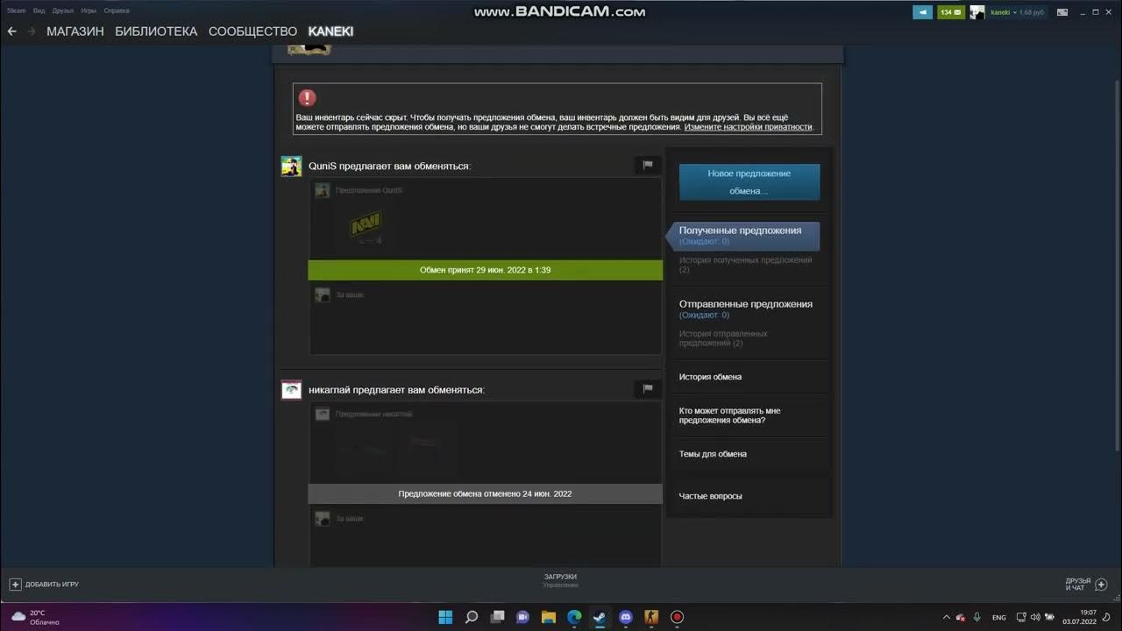Click Предложение обмена отменено 24 июн. 2022 banner
Viewport: 1122px width, 631px height.
[x=485, y=493]
